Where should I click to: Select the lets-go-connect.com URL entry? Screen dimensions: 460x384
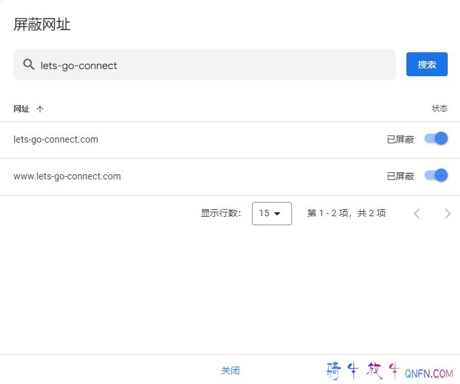point(56,139)
